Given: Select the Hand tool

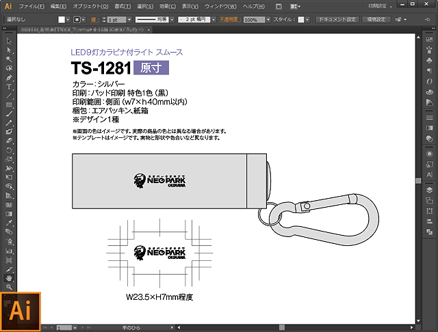Looking at the screenshot, I should (9, 278).
